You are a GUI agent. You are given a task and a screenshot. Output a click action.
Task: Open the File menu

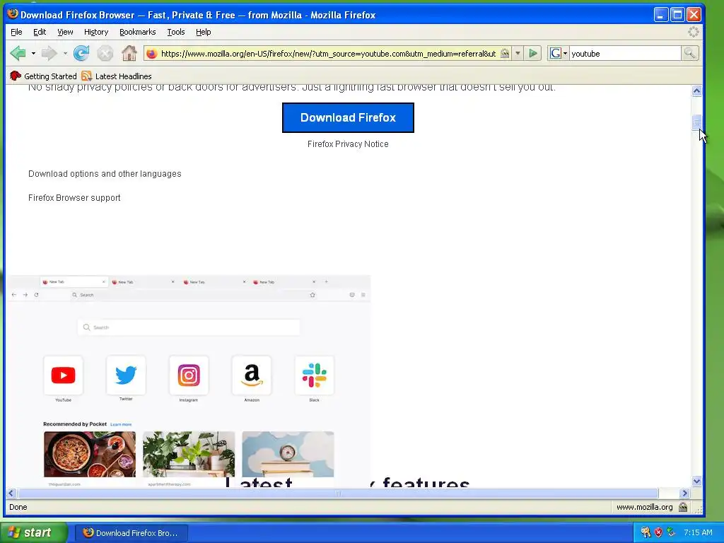point(16,32)
